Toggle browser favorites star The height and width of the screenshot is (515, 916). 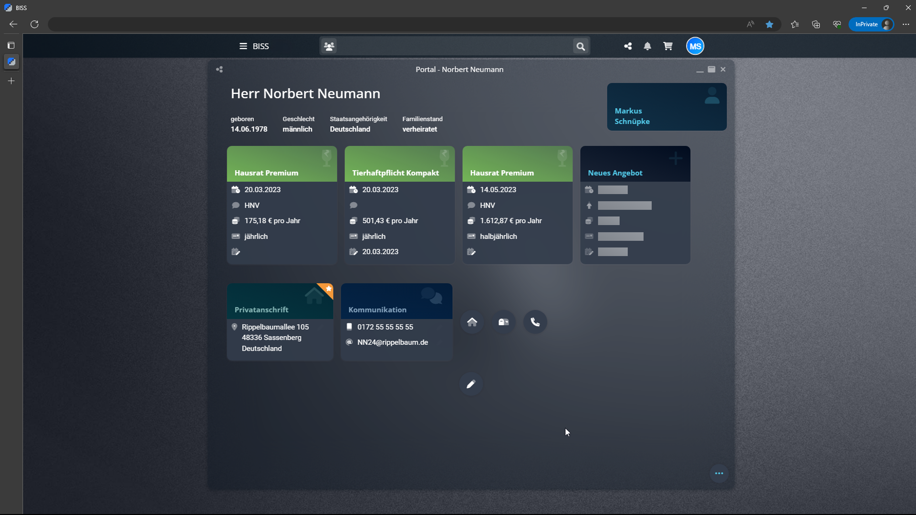[x=770, y=24]
